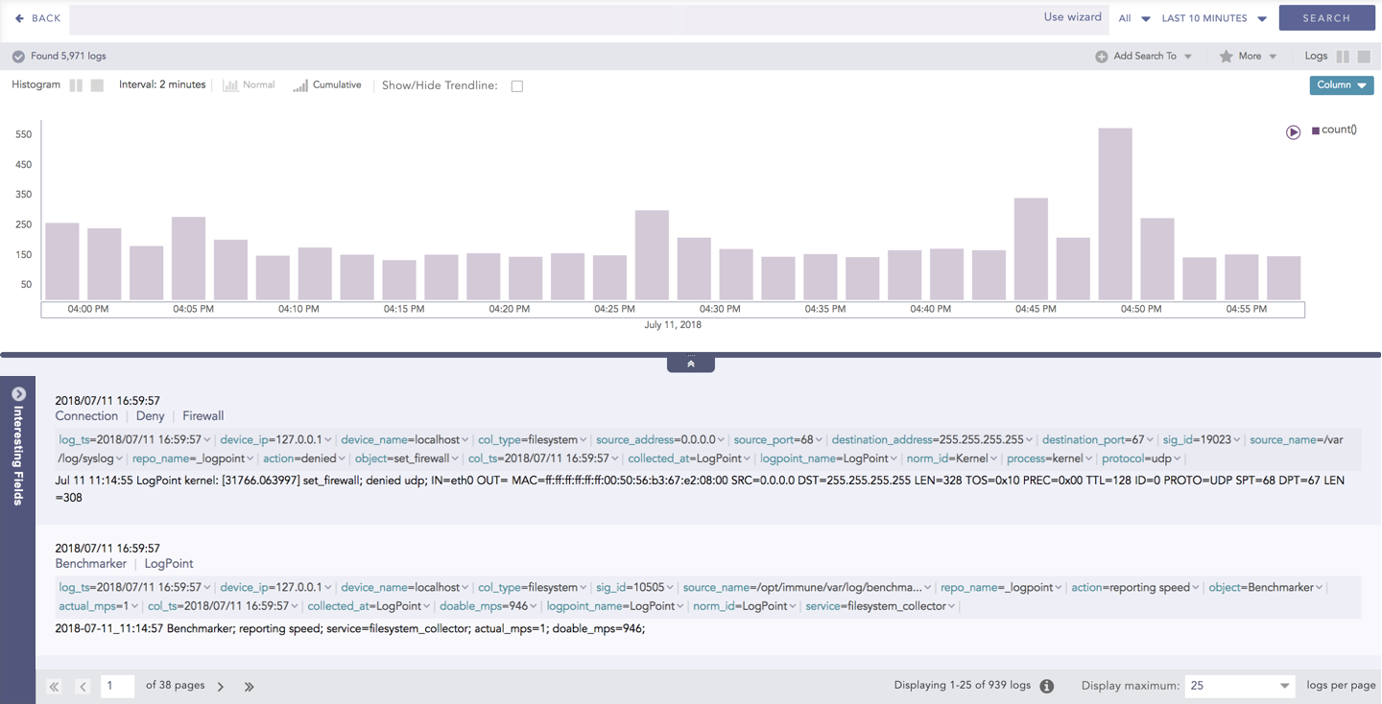Go to the last page of results
This screenshot has width=1382, height=704.
point(249,687)
